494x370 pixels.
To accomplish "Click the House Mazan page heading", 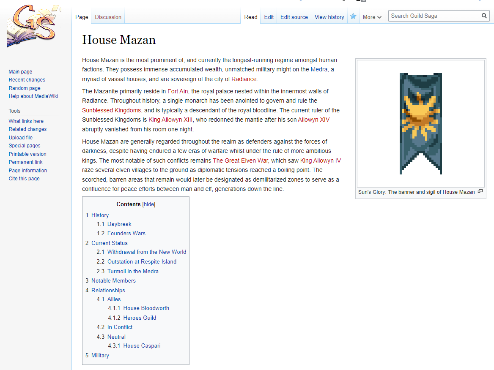I will tap(119, 40).
